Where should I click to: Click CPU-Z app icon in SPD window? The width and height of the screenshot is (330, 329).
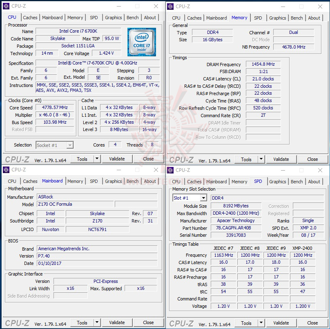point(170,170)
